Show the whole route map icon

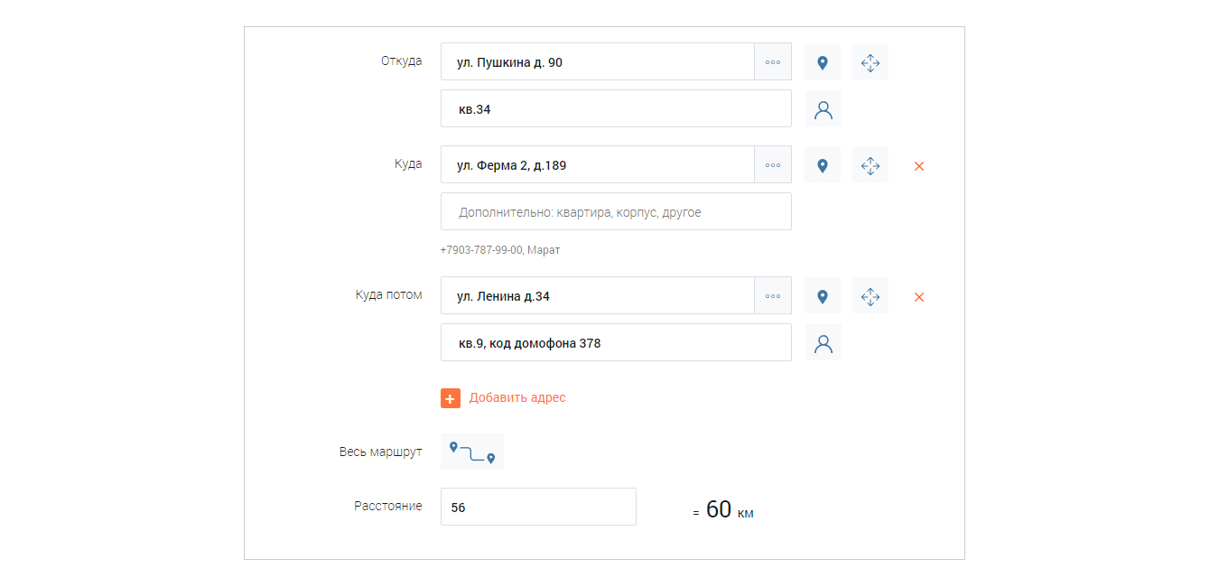[472, 452]
